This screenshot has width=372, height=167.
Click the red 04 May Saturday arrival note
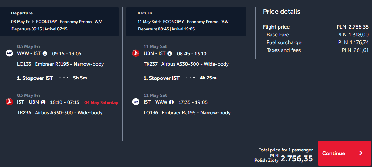click(x=101, y=103)
